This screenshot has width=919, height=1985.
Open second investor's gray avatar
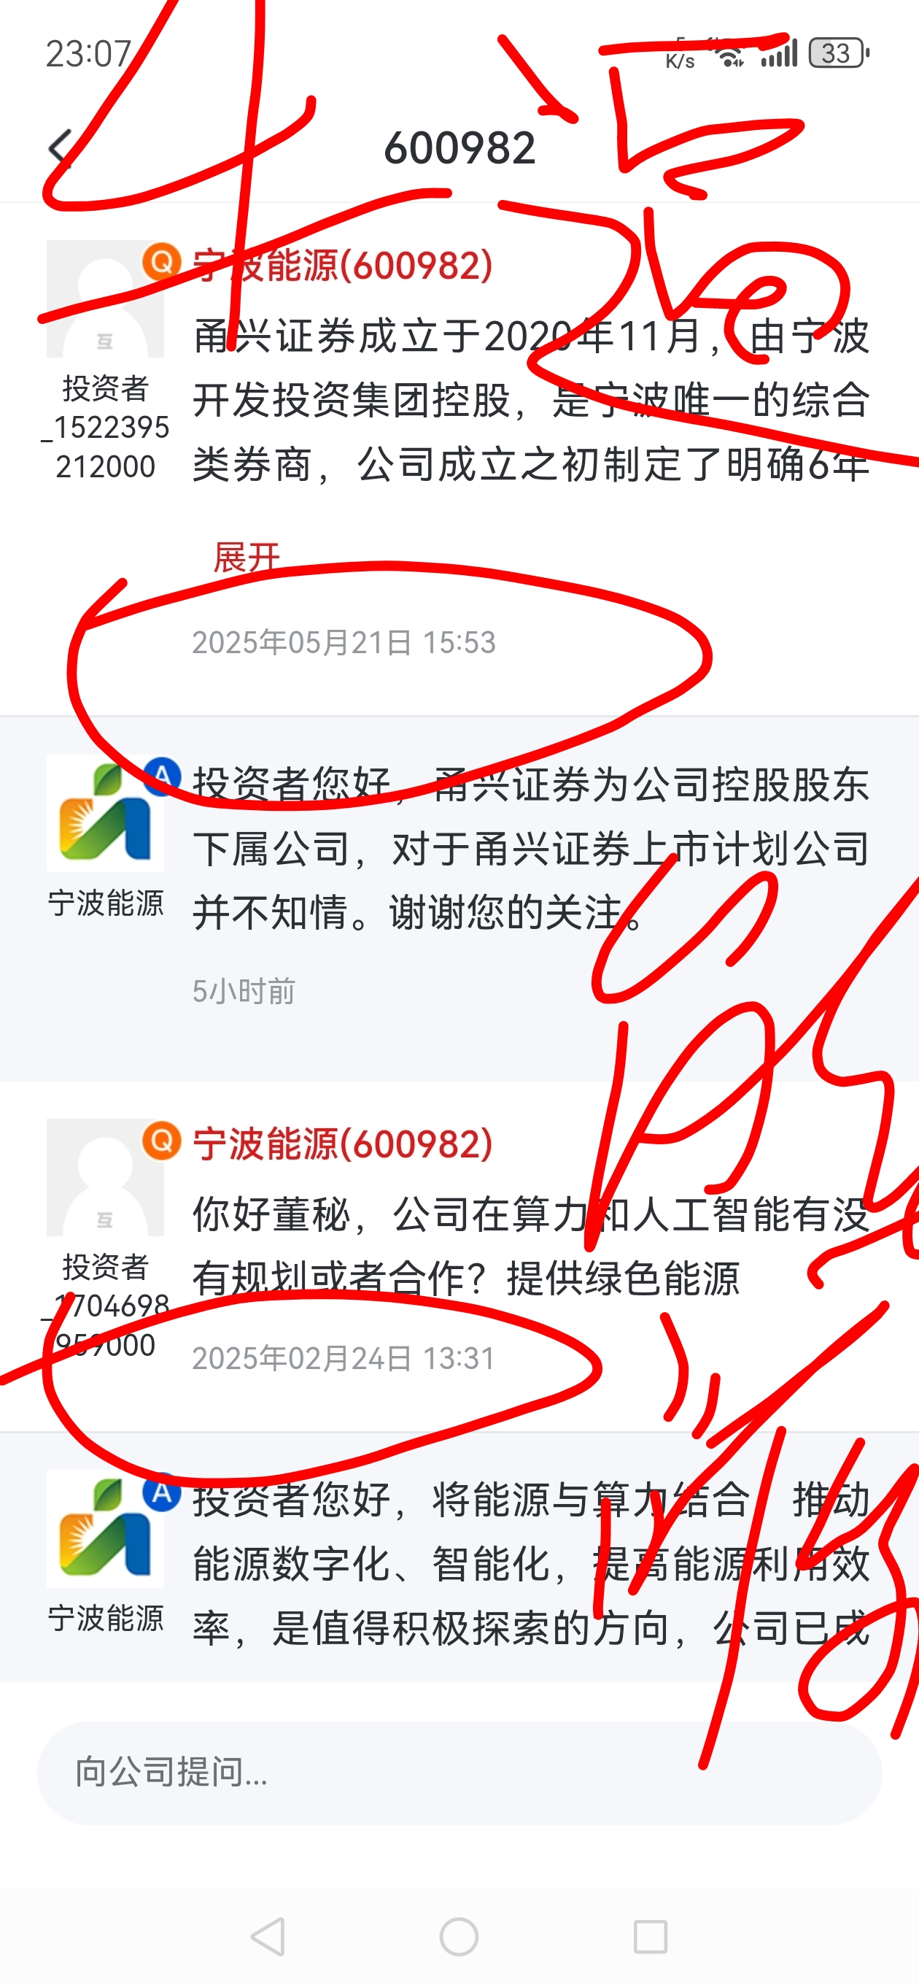[105, 1177]
